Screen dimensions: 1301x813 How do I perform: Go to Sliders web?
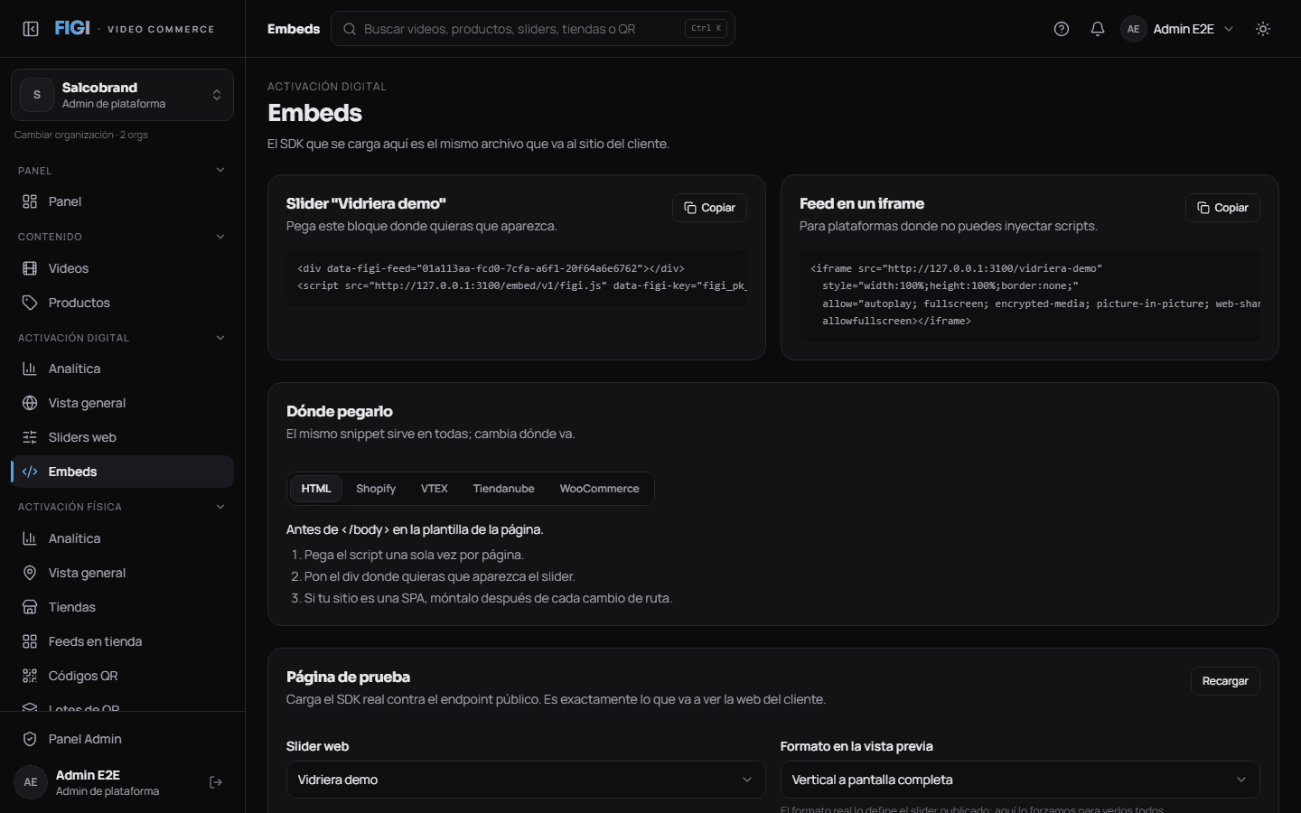pos(122,437)
